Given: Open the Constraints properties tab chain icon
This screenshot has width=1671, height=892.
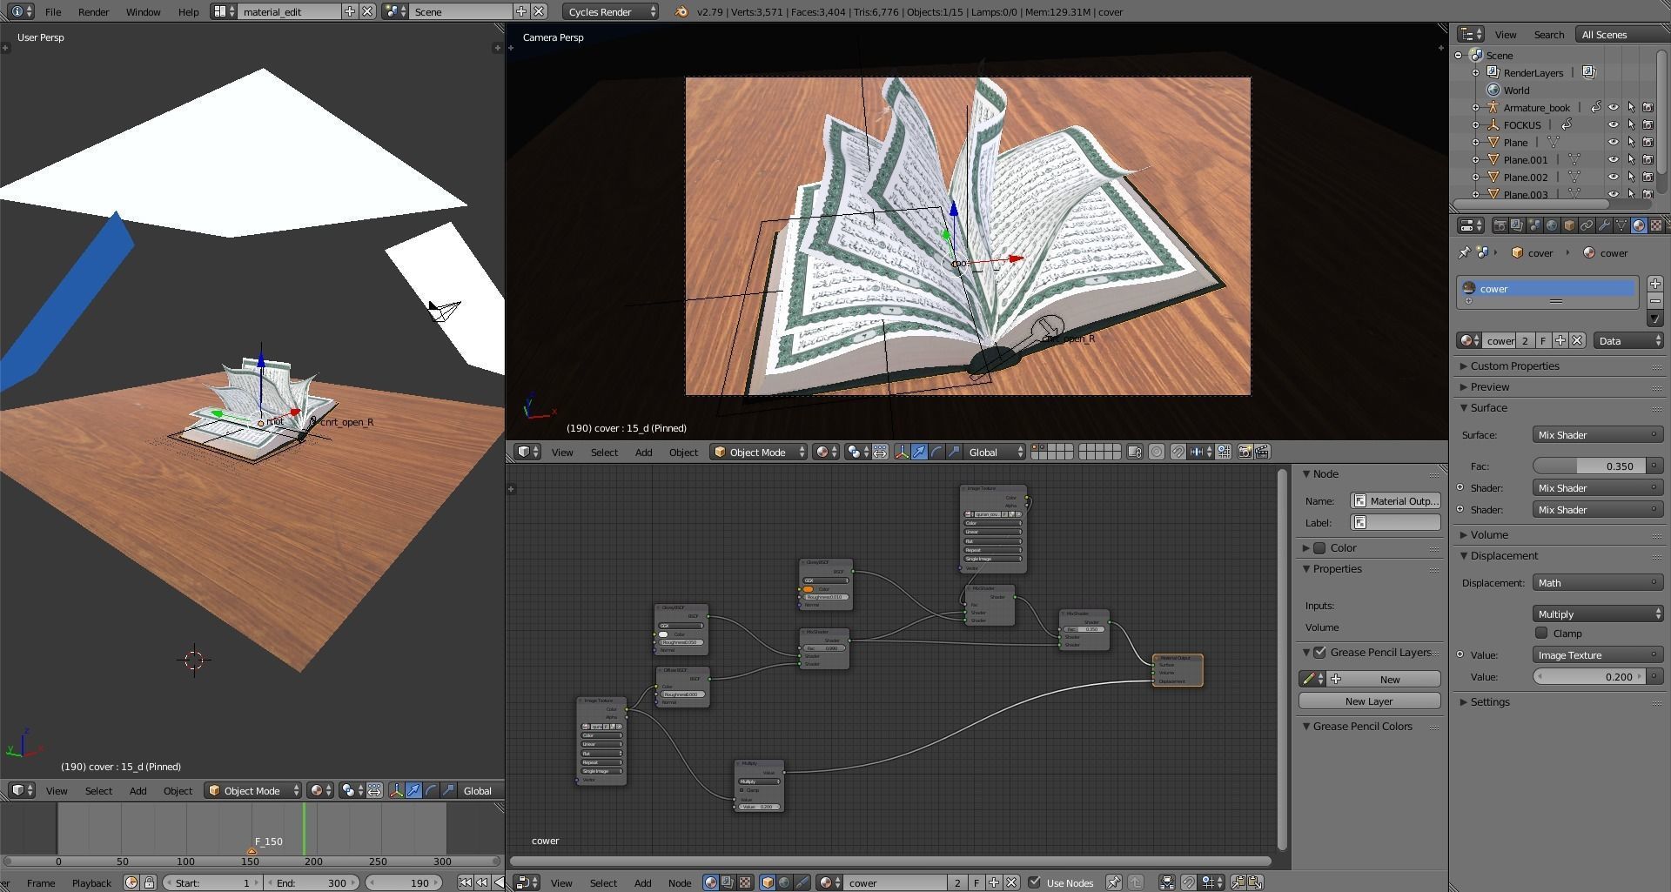Looking at the screenshot, I should pos(1587,225).
